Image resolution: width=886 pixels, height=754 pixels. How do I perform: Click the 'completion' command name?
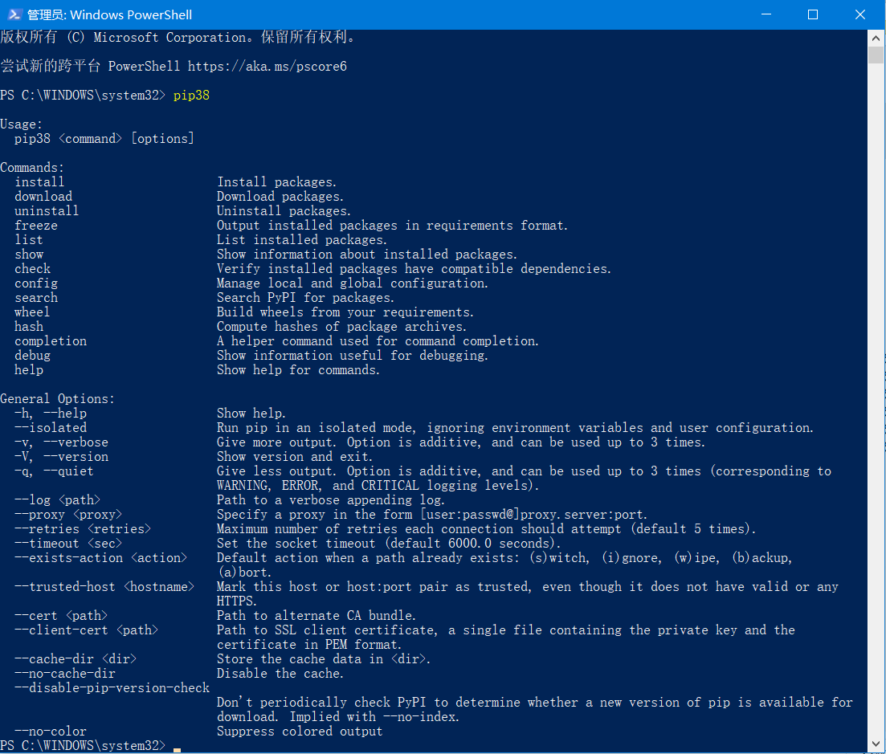pos(51,341)
